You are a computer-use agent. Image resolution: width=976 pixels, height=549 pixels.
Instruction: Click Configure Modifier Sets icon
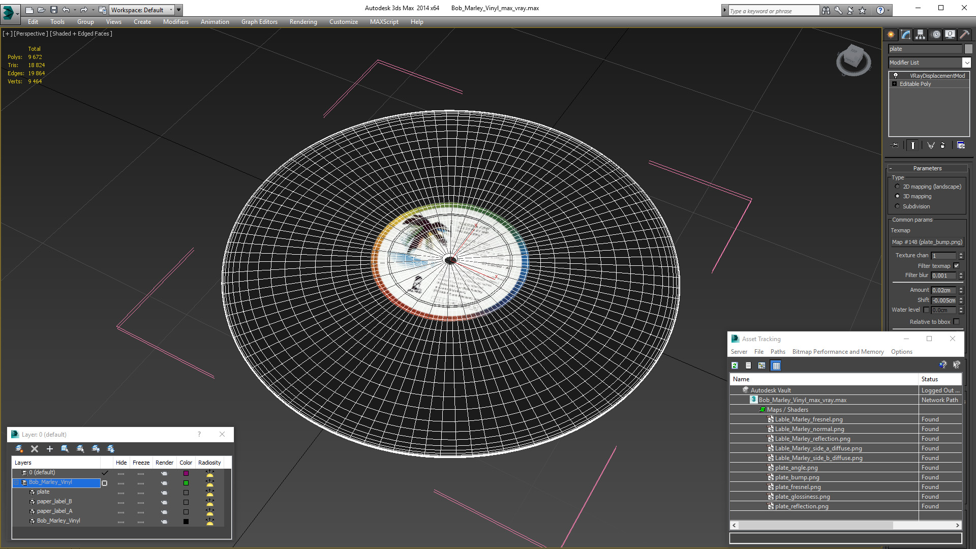[x=961, y=145]
